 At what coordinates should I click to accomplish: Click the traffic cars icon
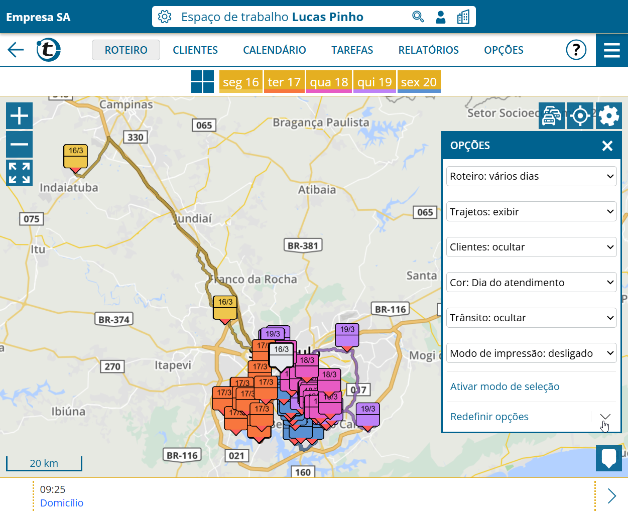[551, 116]
